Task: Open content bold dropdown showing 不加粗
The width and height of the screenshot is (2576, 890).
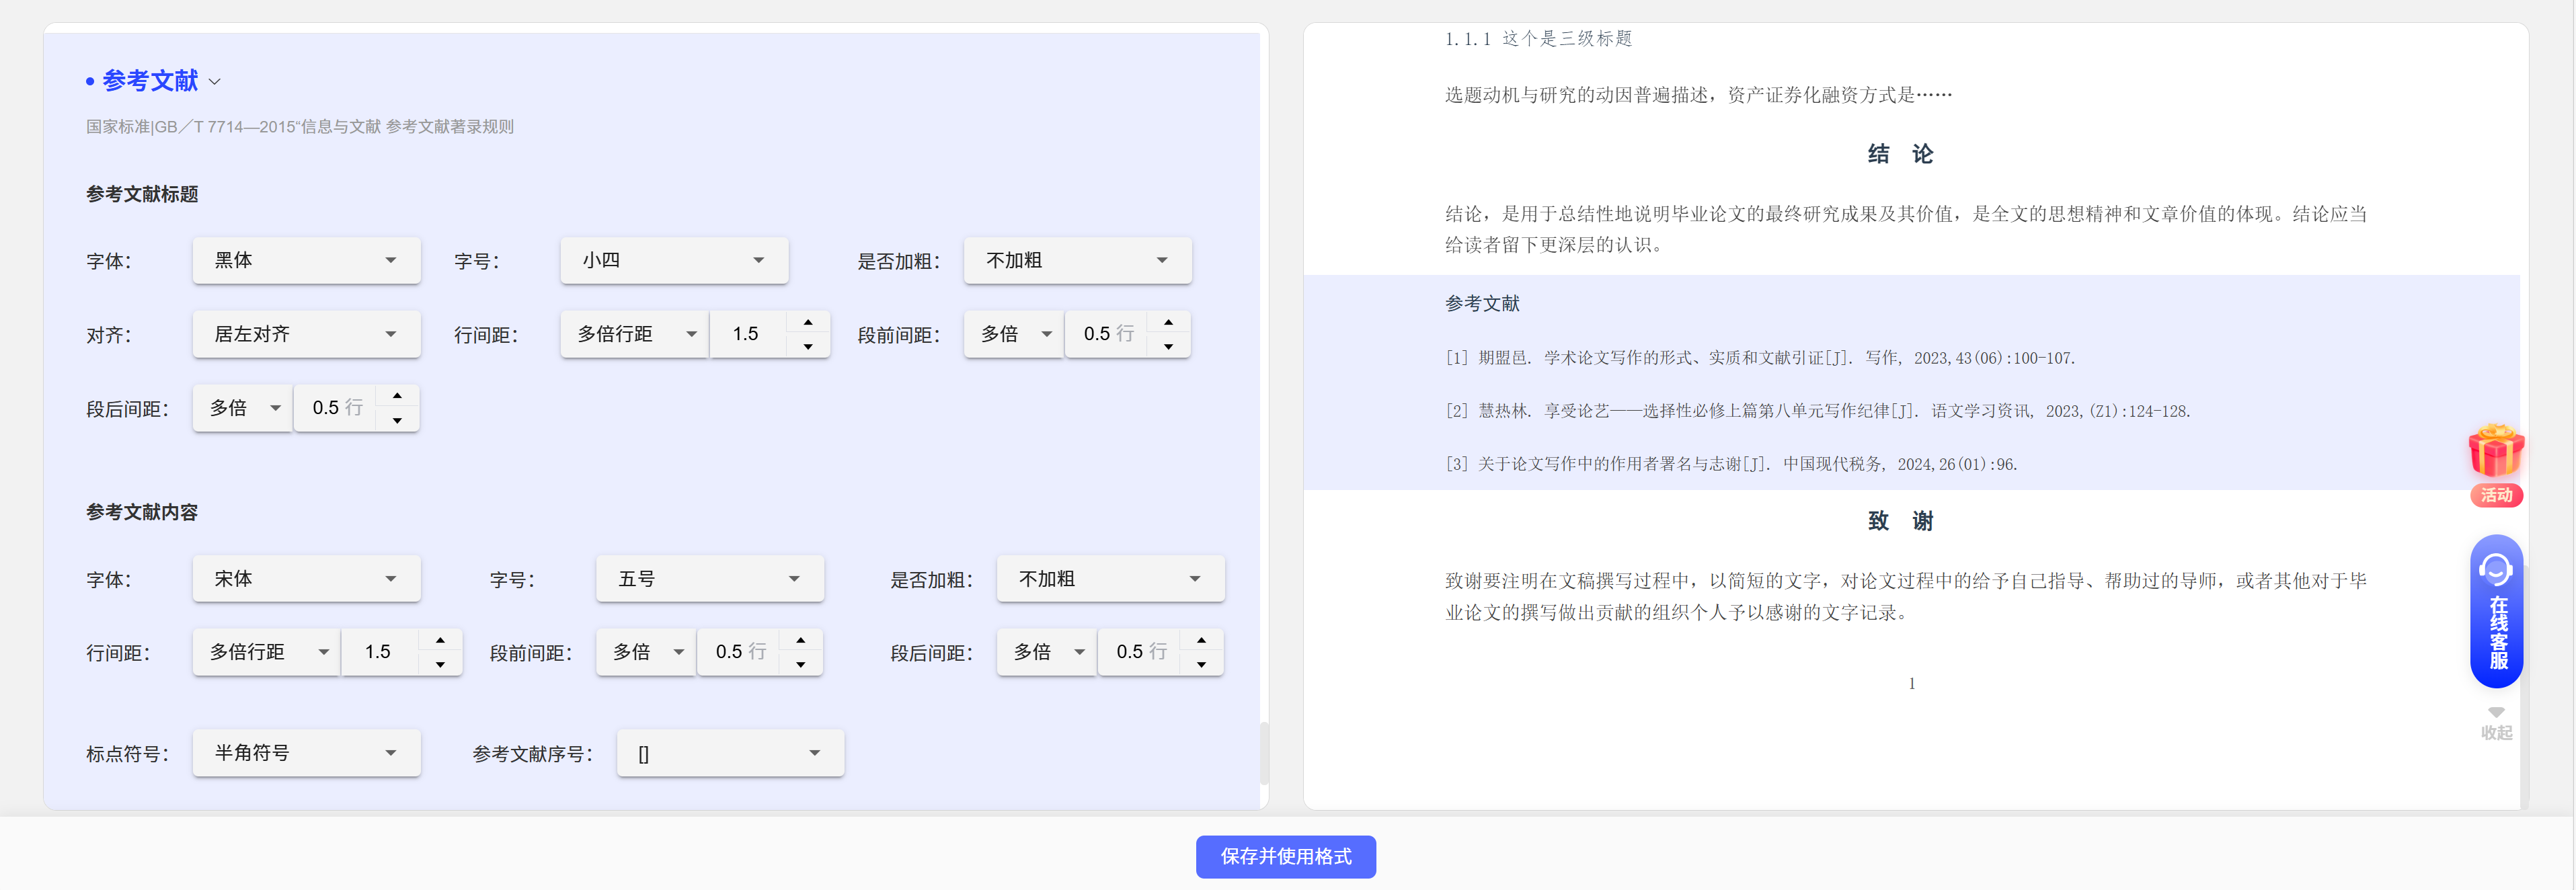Action: click(x=1110, y=579)
